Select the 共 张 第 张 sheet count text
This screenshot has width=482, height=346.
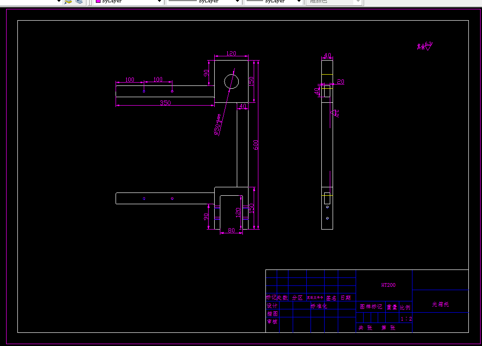click(x=377, y=328)
